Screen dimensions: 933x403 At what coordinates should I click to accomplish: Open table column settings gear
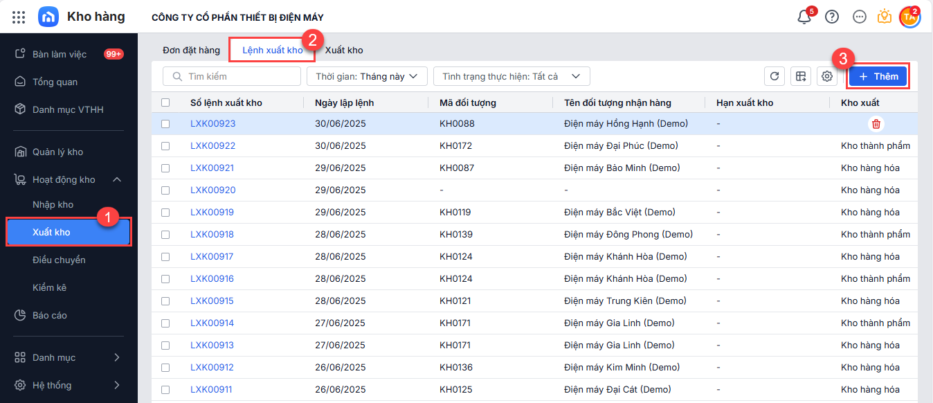point(827,76)
